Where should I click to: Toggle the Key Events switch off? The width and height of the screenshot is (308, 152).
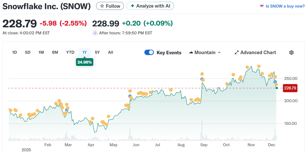(x=149, y=52)
